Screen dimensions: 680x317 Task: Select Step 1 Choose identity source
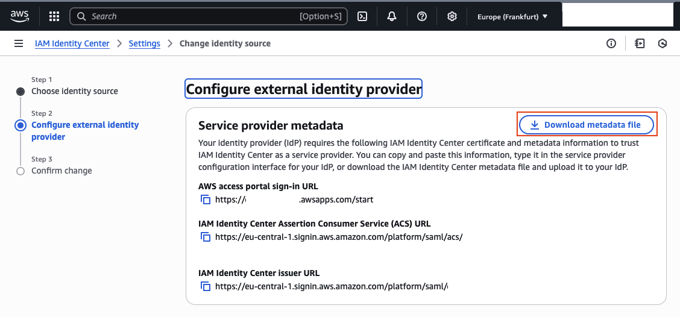pos(75,91)
